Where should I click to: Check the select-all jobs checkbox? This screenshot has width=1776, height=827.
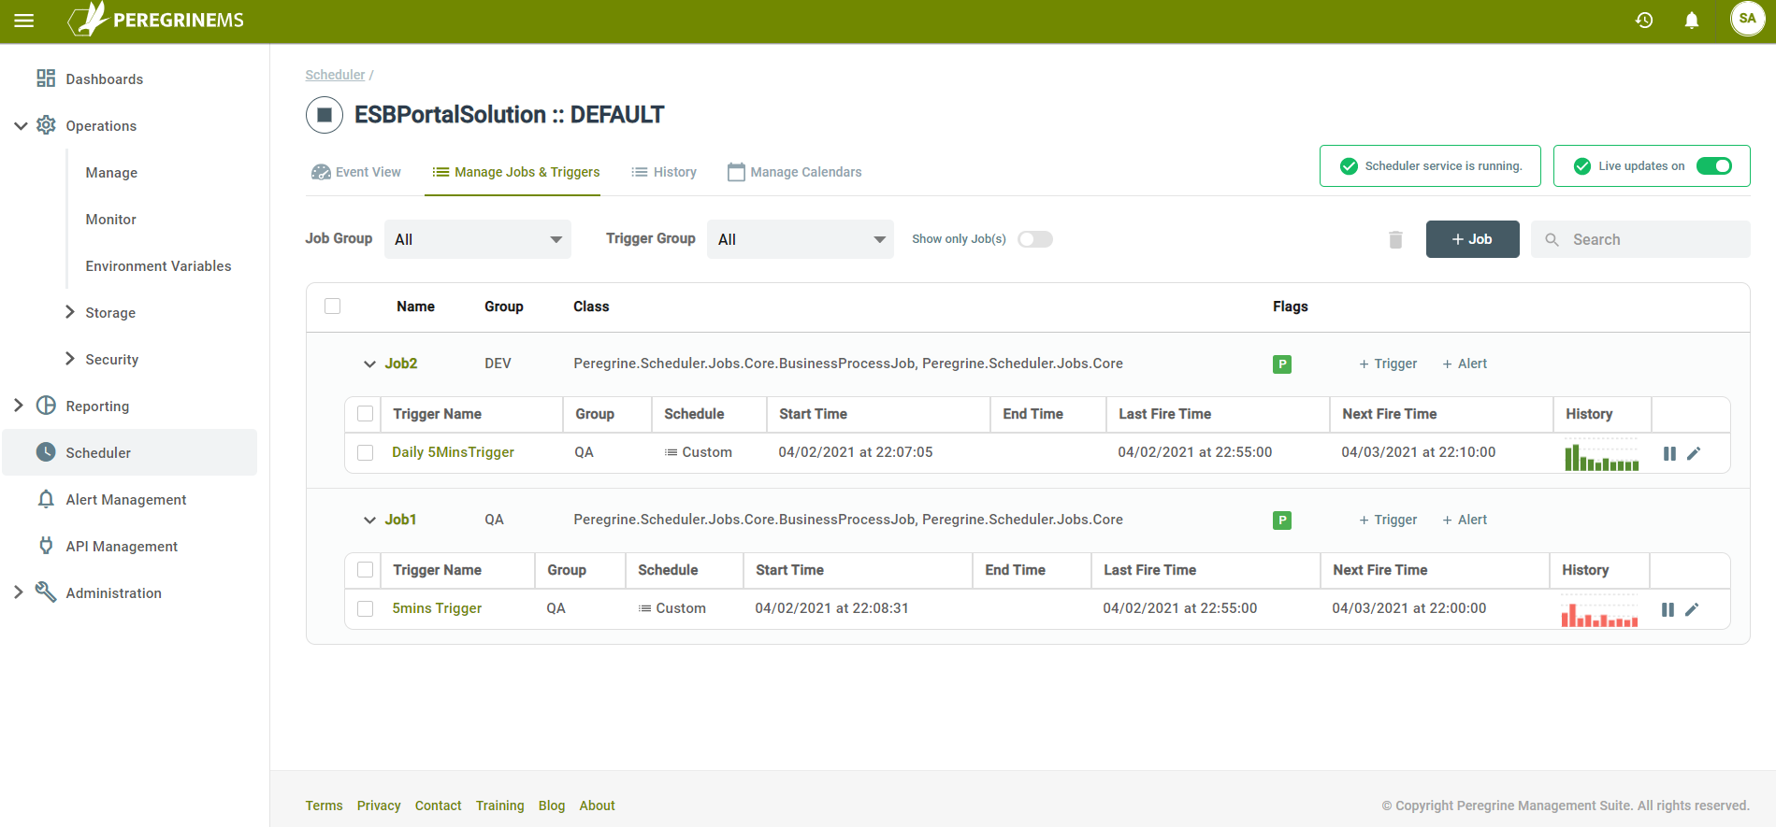(x=332, y=306)
